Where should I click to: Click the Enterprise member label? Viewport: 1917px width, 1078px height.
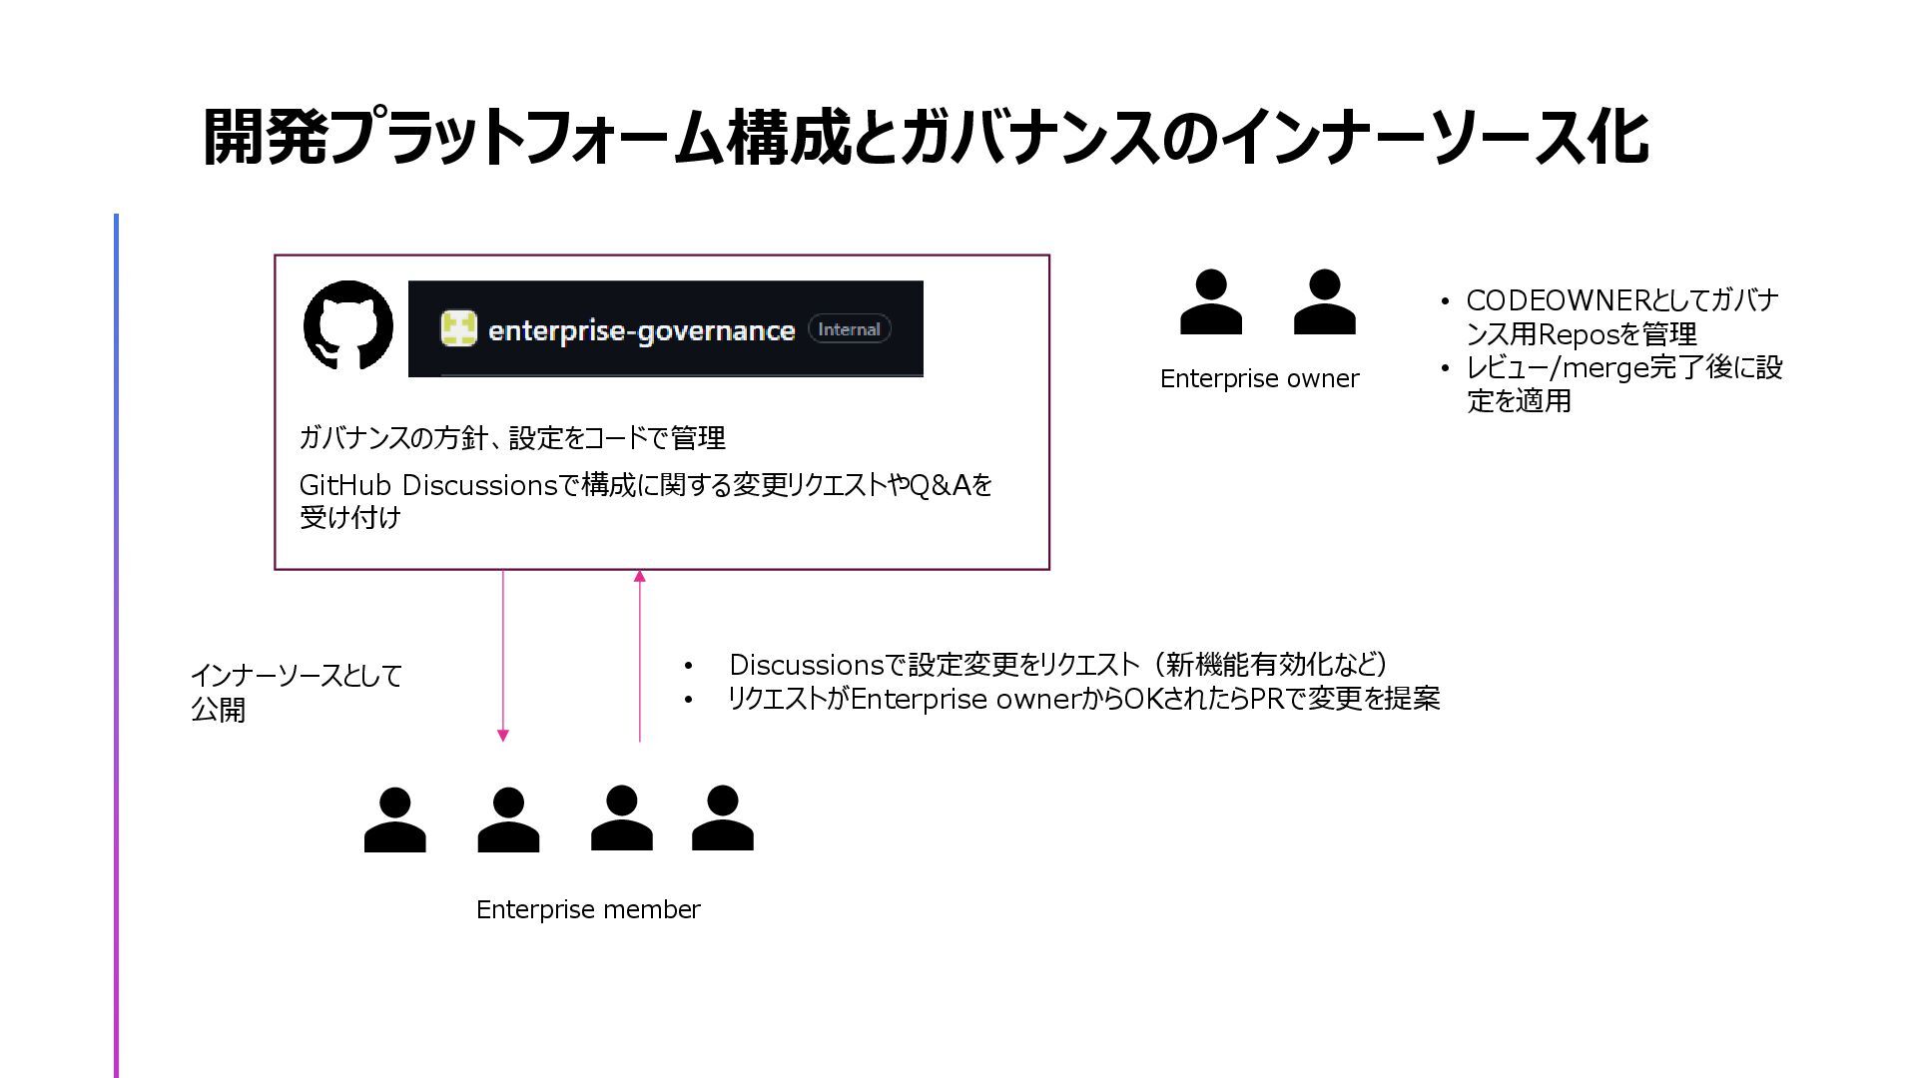(x=588, y=909)
